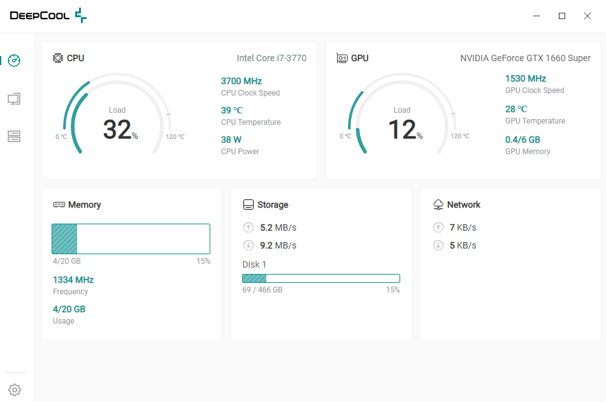Open settings via the gear icon
Viewport: 606px width, 402px height.
(15, 390)
